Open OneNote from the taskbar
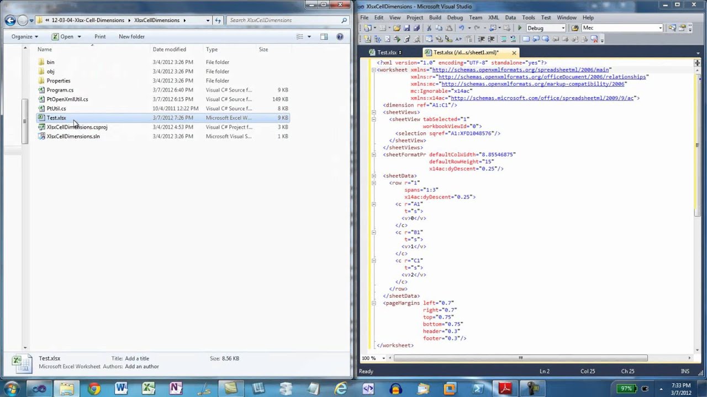Viewport: 707px width, 397px height. pos(176,389)
